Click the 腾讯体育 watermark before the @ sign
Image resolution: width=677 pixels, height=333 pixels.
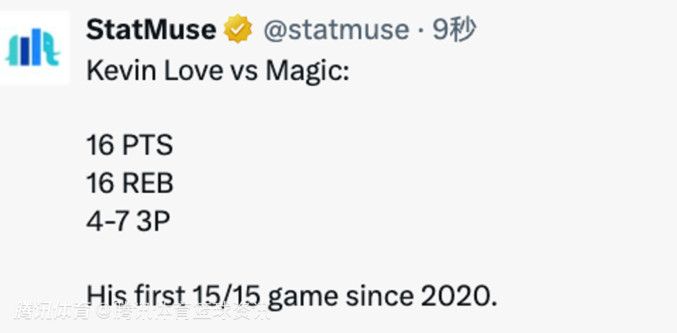(53, 311)
